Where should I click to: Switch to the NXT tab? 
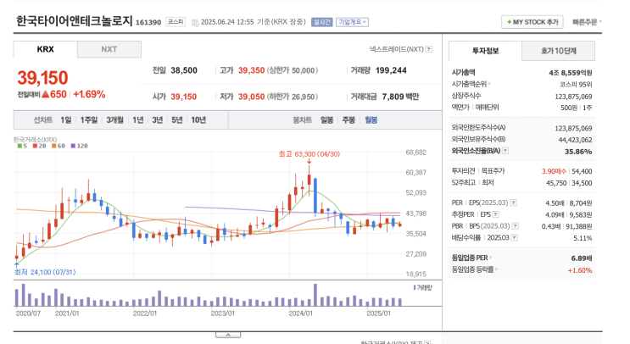(109, 49)
